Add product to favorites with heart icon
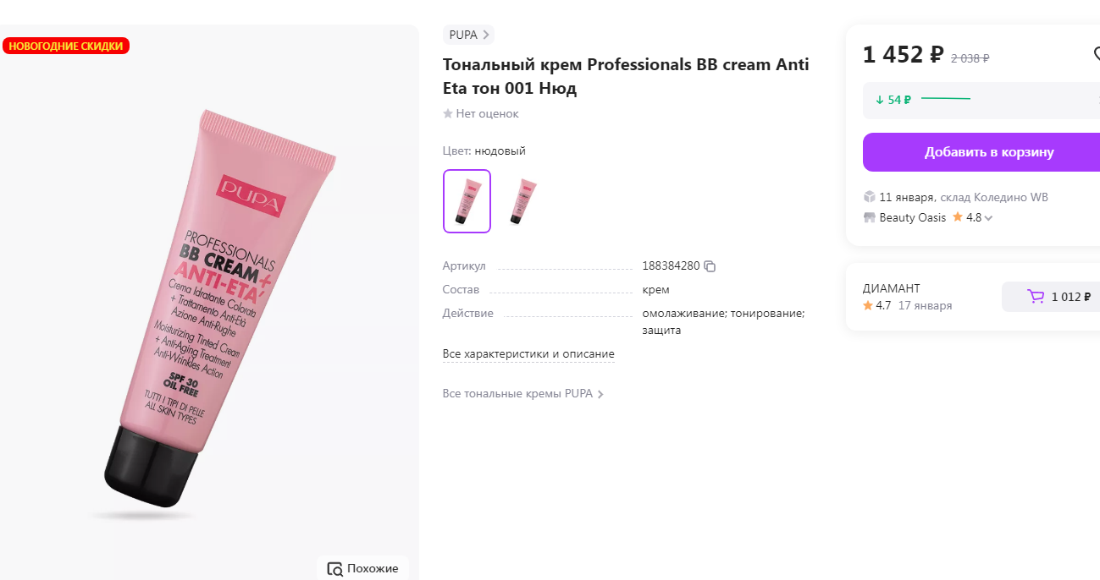This screenshot has width=1100, height=580. click(1096, 53)
